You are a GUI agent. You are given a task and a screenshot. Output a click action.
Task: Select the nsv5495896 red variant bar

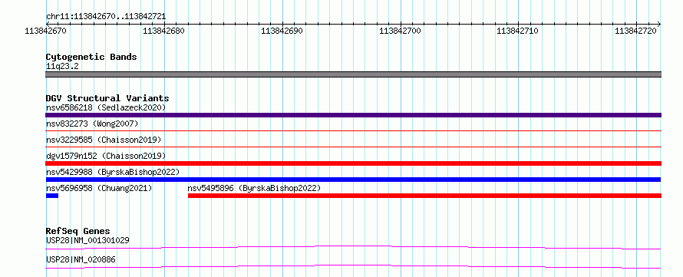[x=424, y=196]
